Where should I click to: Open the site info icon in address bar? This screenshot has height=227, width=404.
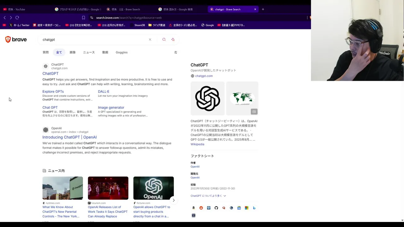(x=92, y=18)
